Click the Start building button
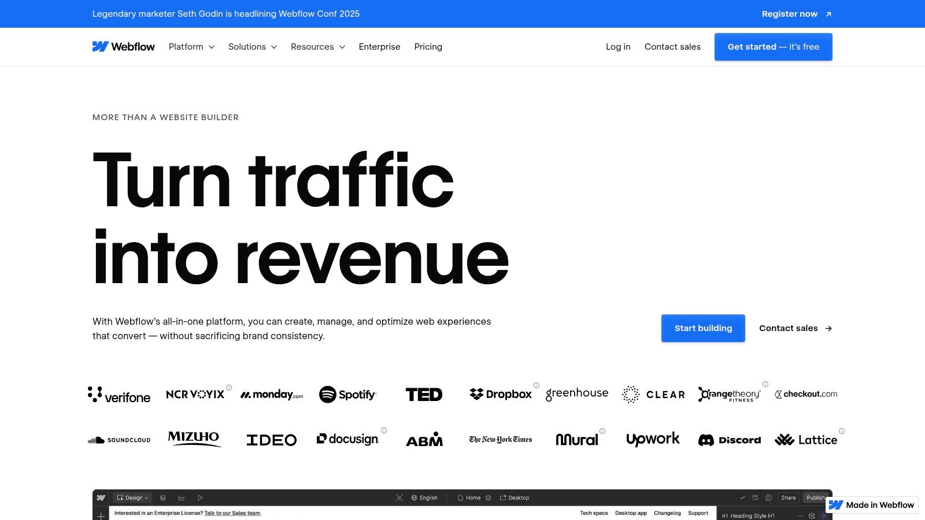Viewport: 925px width, 520px height. click(703, 328)
